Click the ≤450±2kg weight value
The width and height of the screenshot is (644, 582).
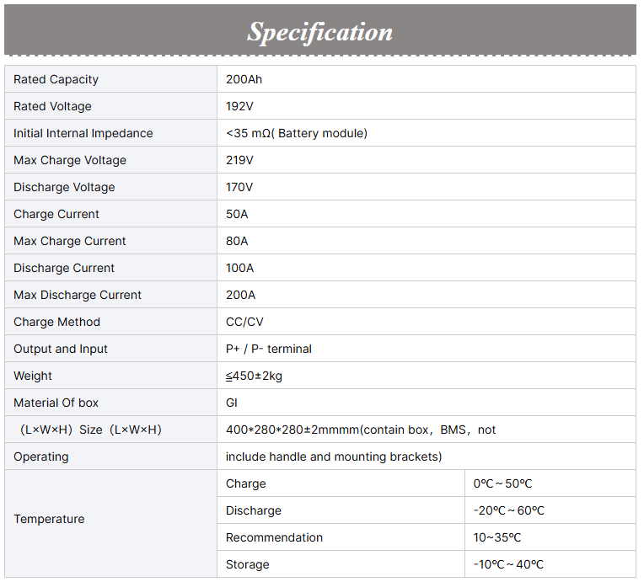point(254,376)
